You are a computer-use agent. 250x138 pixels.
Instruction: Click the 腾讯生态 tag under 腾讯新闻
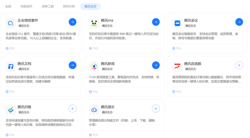point(107,69)
